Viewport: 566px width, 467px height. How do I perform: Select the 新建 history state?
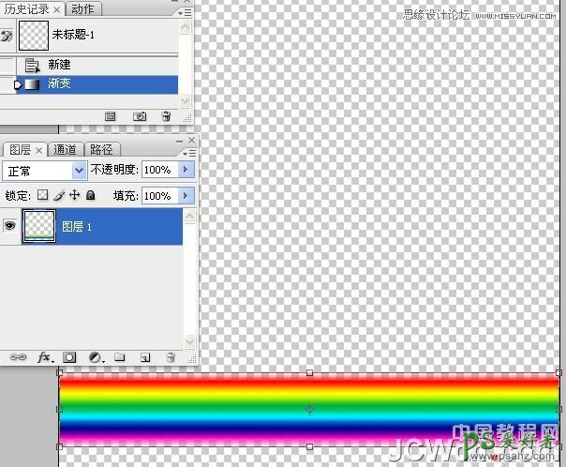[x=60, y=65]
